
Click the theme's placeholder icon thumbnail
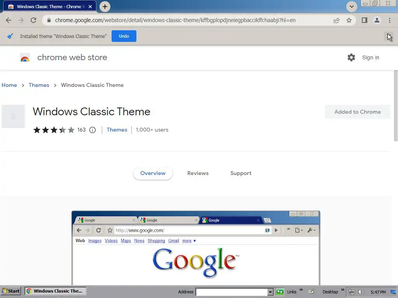click(x=13, y=116)
